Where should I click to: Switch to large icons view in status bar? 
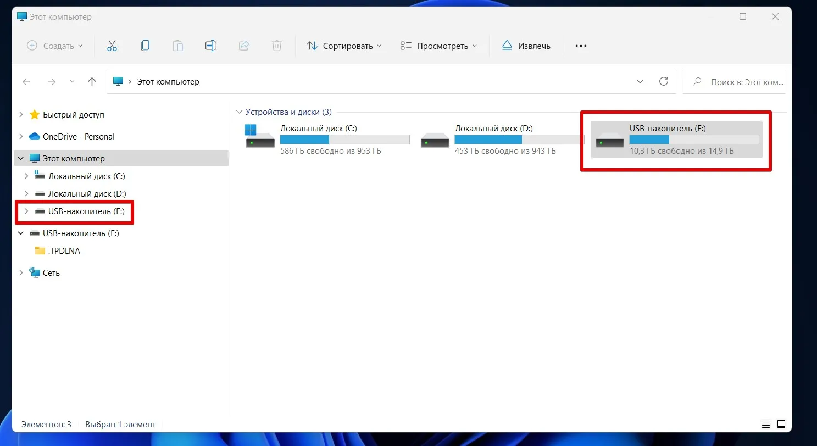(x=781, y=424)
